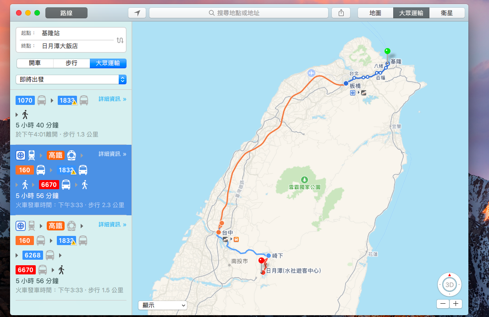489x317 pixels.
Task: Expand the walking step in first route
Action: pos(17,115)
